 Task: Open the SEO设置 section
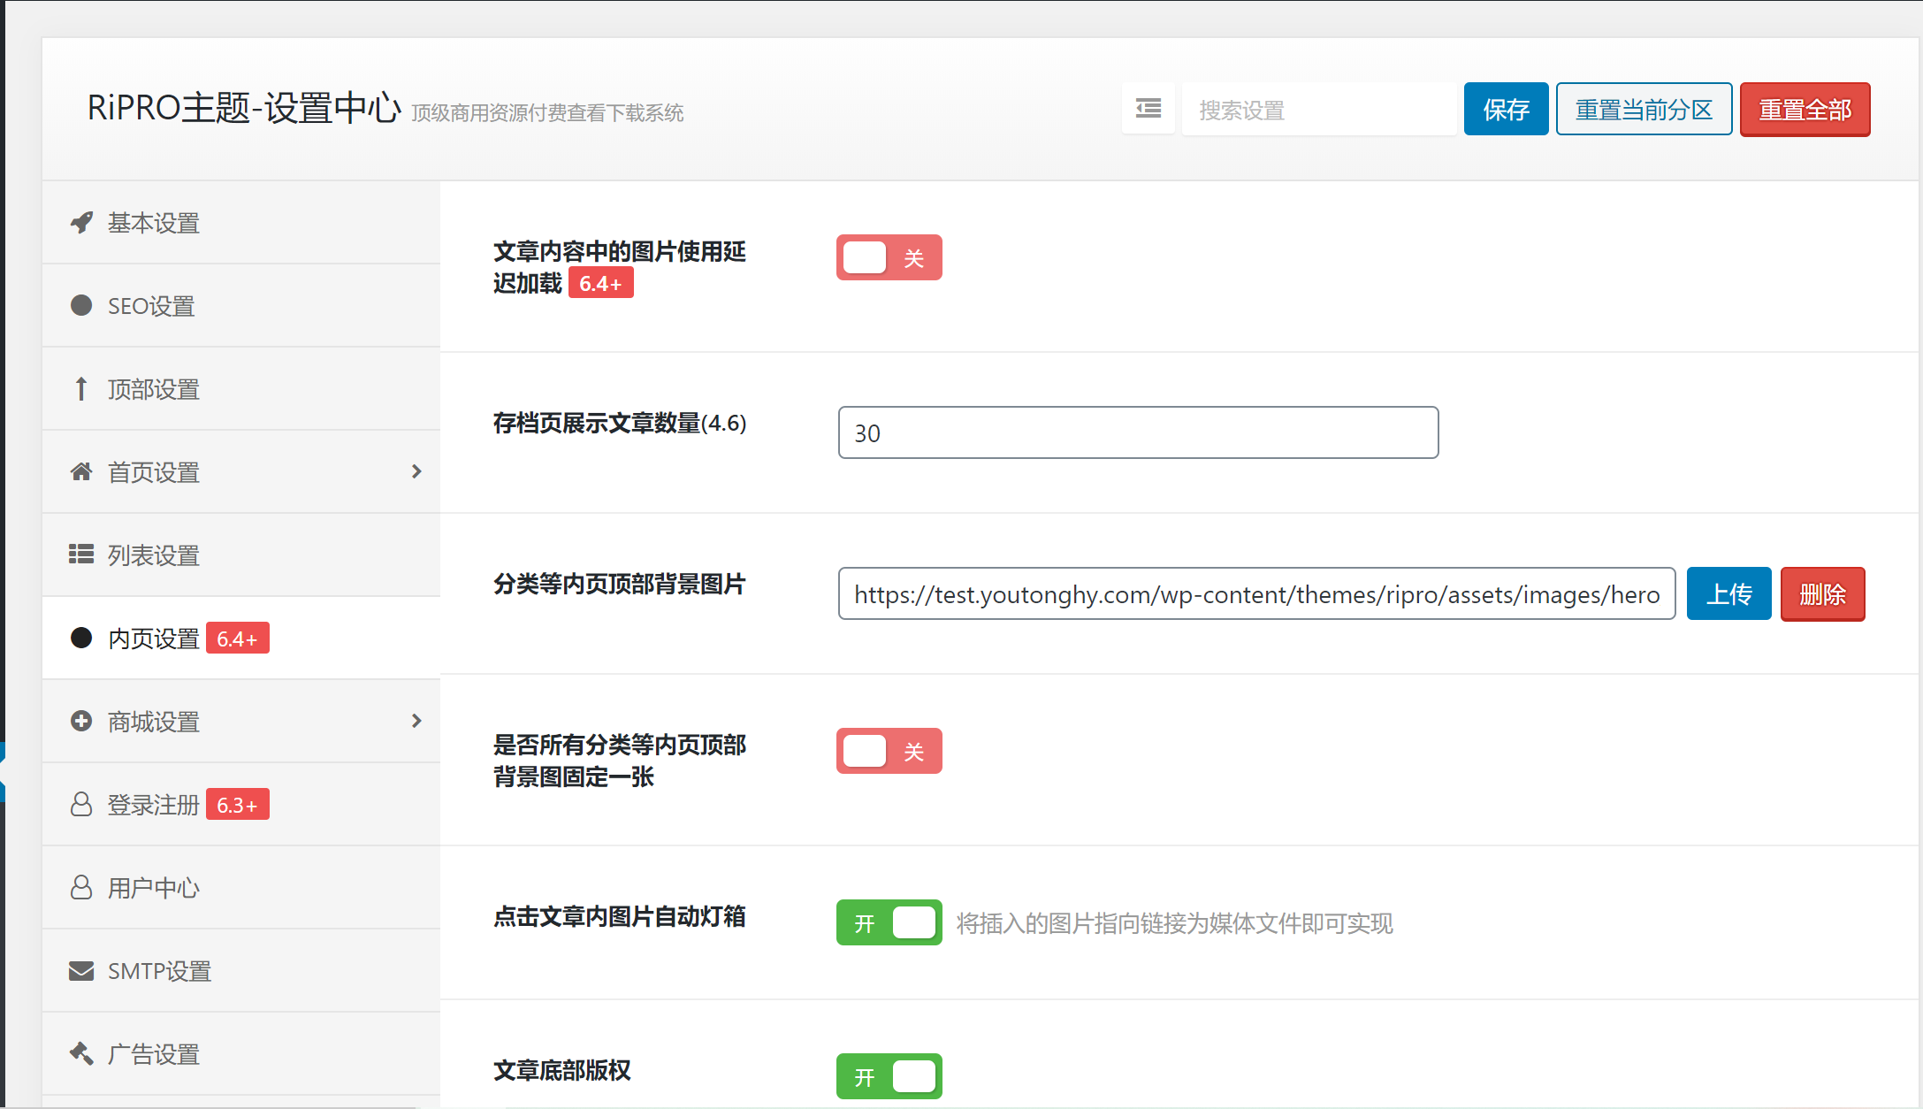point(241,305)
